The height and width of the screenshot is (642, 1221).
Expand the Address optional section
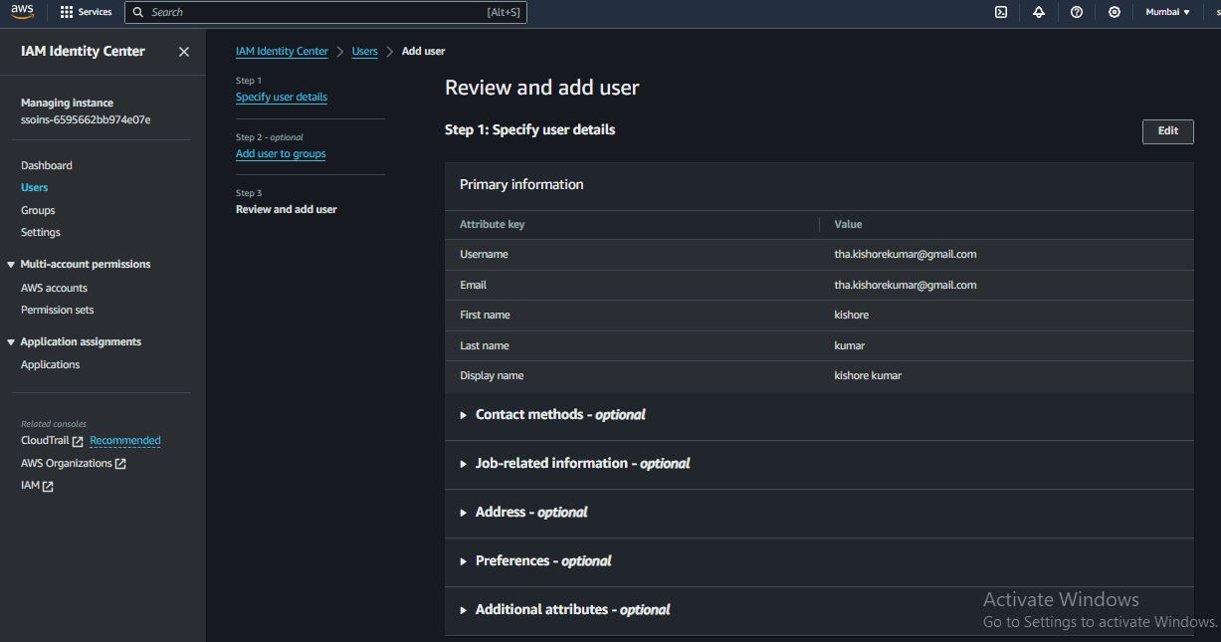tap(530, 513)
